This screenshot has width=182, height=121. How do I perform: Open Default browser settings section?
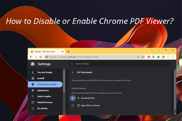[45, 103]
